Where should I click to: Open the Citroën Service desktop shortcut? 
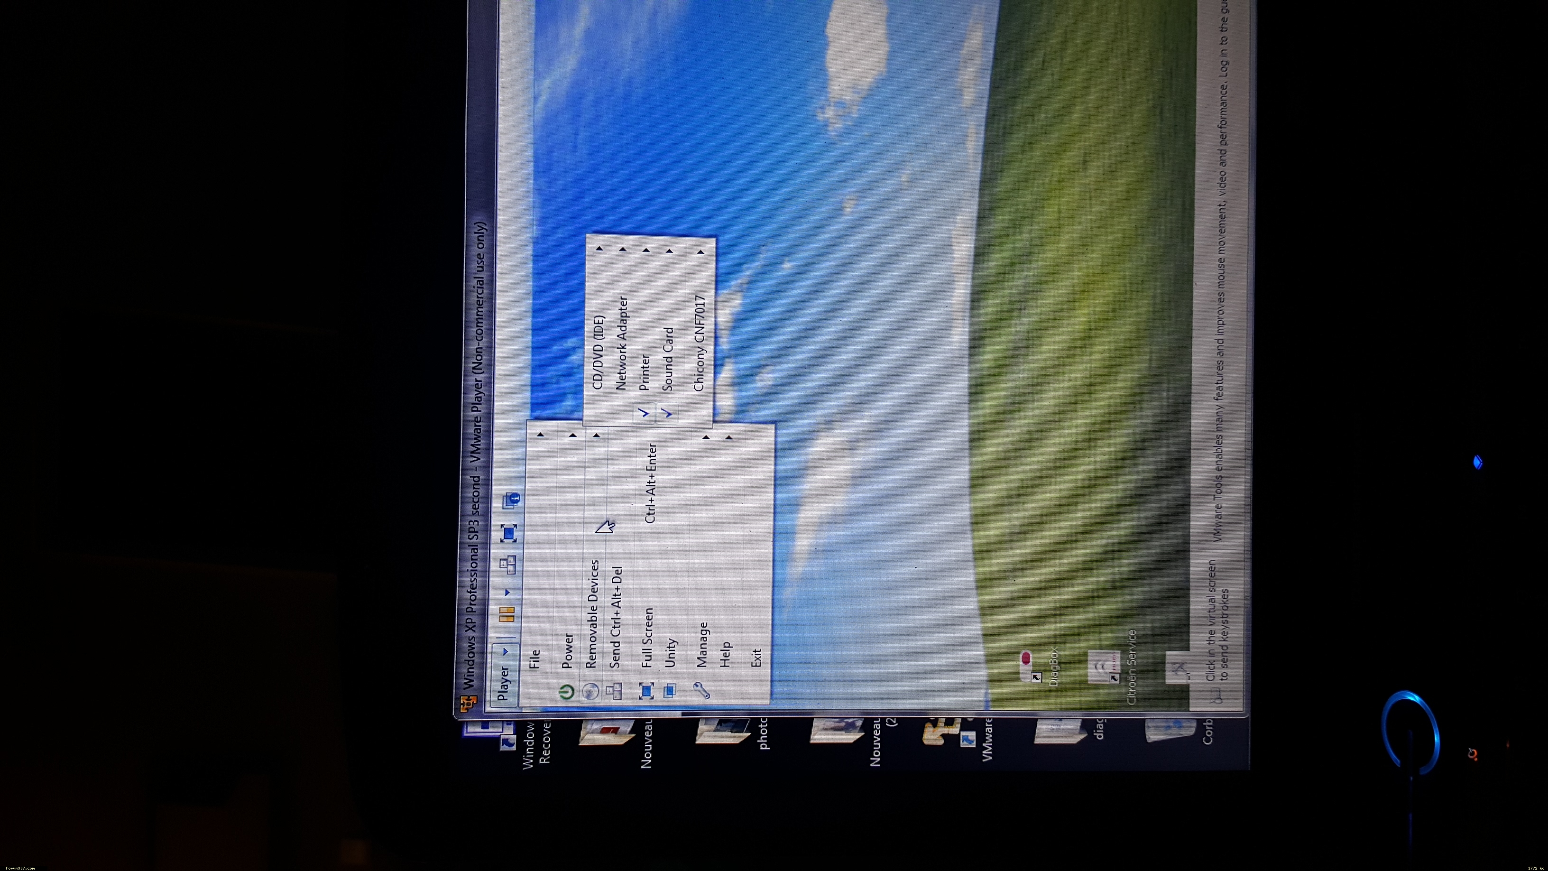click(x=1105, y=666)
